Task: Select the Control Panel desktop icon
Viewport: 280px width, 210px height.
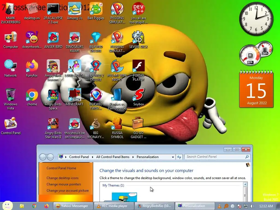Action: [x=11, y=126]
